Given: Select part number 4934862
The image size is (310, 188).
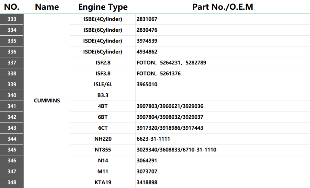Looking at the screenshot, I should [x=223, y=52].
